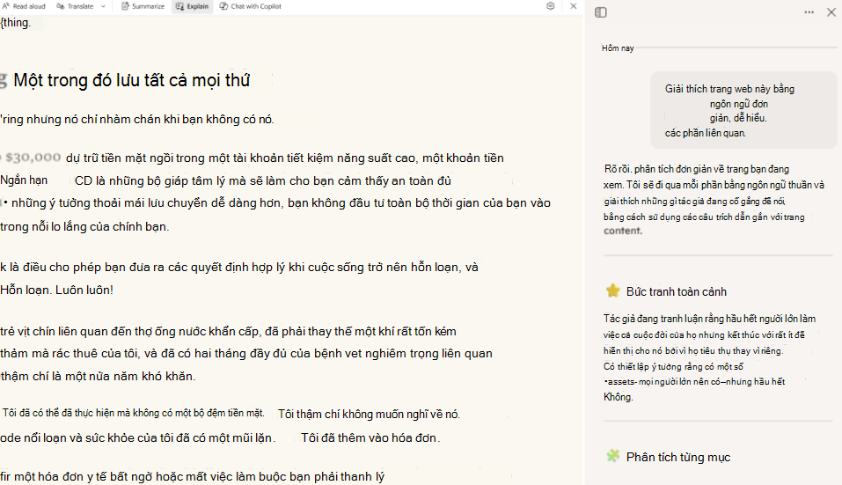
Task: Open the Translate tool
Action: click(75, 6)
